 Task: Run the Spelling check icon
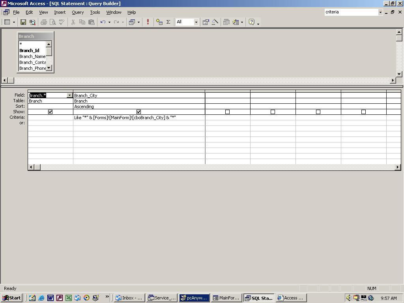62,22
